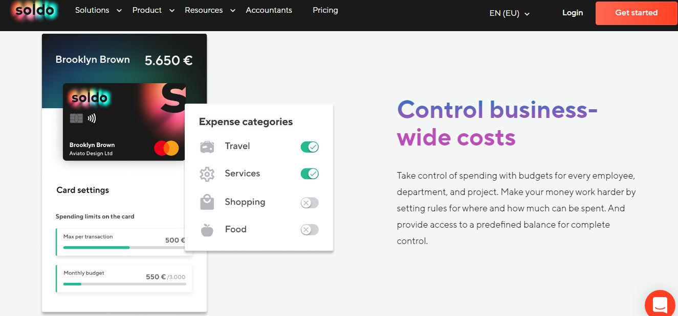Click the contactless payment symbol on card
Viewport: 678px width, 316px height.
92,118
